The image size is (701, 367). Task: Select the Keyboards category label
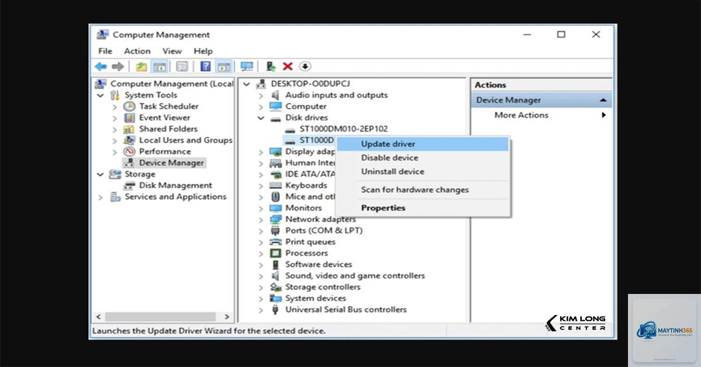point(306,185)
